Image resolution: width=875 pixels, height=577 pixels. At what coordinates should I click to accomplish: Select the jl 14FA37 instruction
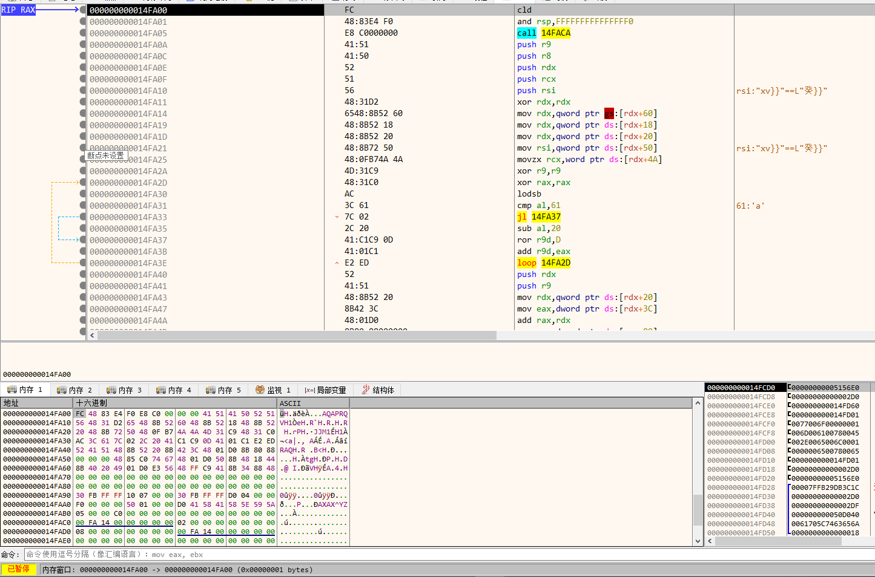[x=539, y=217]
